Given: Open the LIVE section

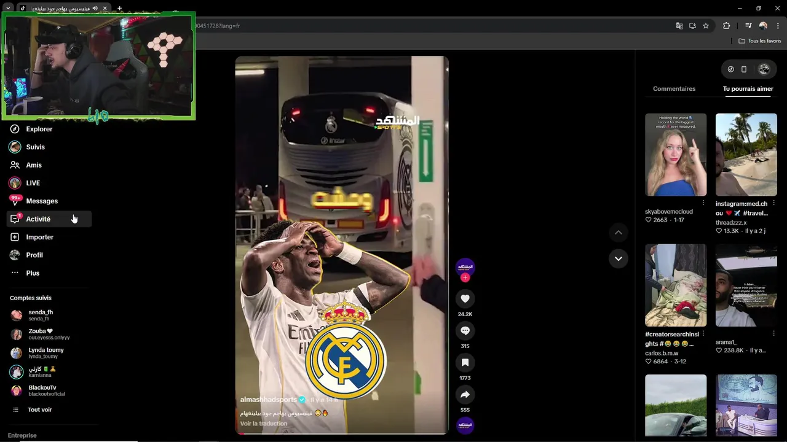Looking at the screenshot, I should click(x=33, y=183).
